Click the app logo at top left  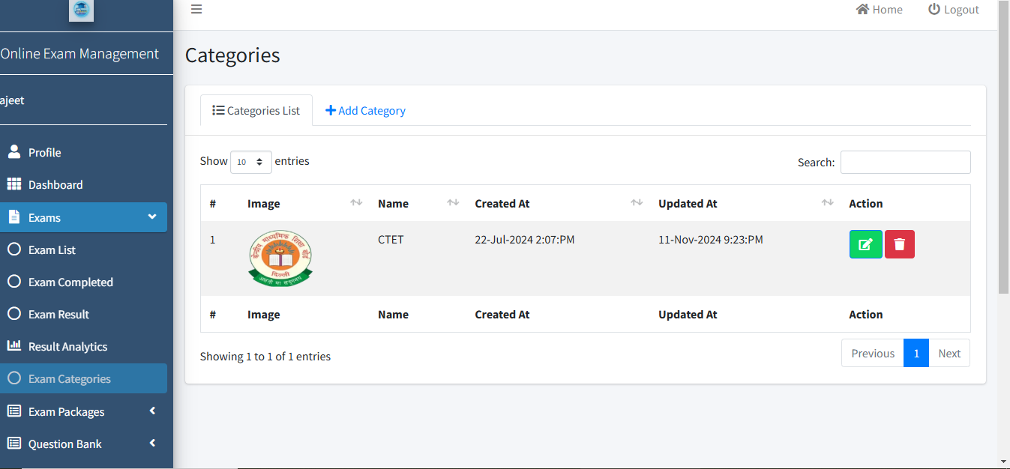tap(81, 10)
